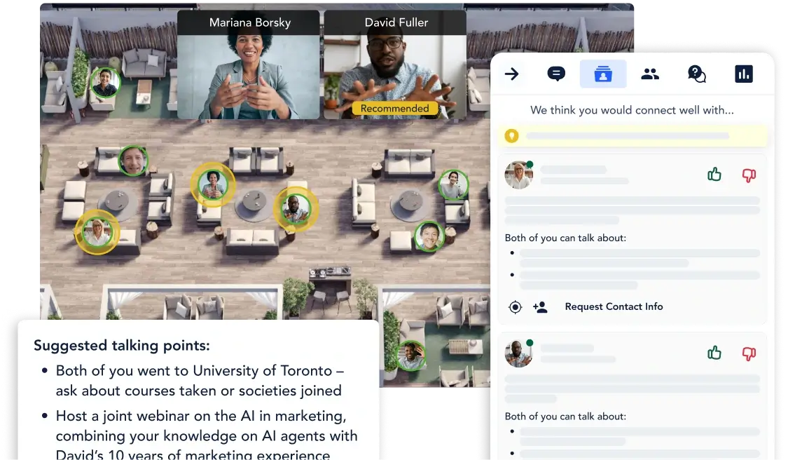Image resolution: width=788 pixels, height=460 pixels.
Task: Select first recommended blonde woman's profile photo
Action: pyautogui.click(x=518, y=175)
